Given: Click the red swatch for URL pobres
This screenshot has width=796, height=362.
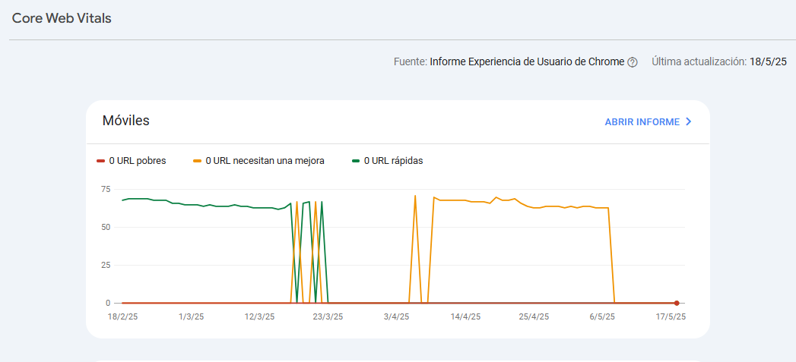Looking at the screenshot, I should click(x=101, y=161).
